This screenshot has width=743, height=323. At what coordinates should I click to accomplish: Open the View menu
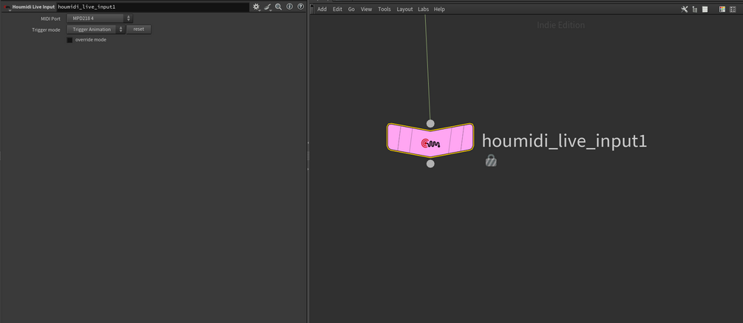coord(366,10)
